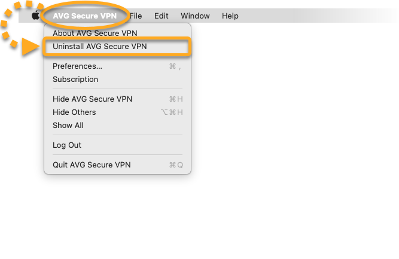Select the Hide Others item
Screen dimensions: 399x259
click(118, 112)
